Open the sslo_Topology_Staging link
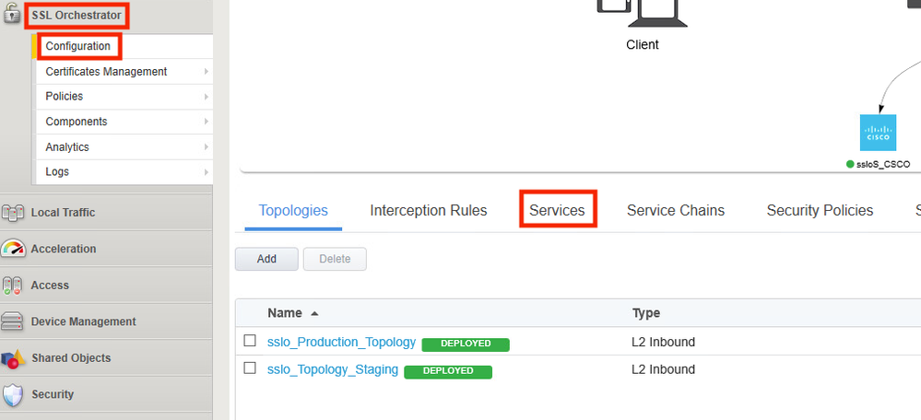Viewport: 921px width, 420px height. 332,370
